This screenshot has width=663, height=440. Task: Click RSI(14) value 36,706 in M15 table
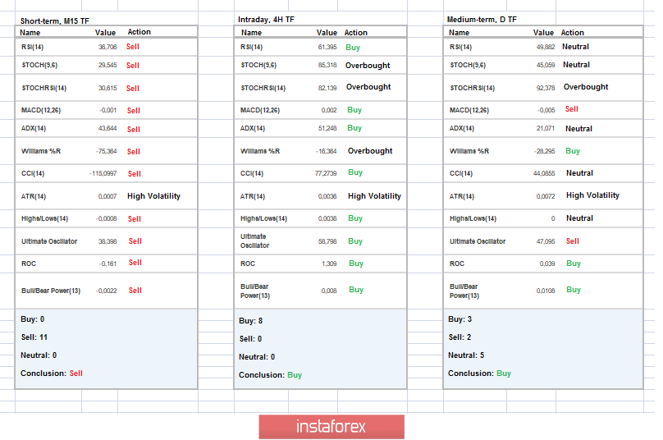(107, 47)
